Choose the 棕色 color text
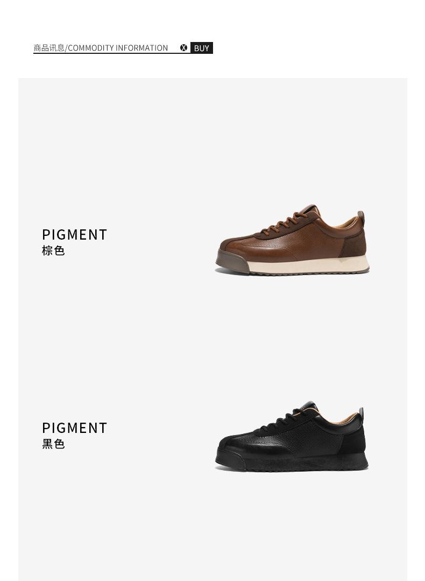Viewport: 425px width, 581px height. pyautogui.click(x=53, y=251)
